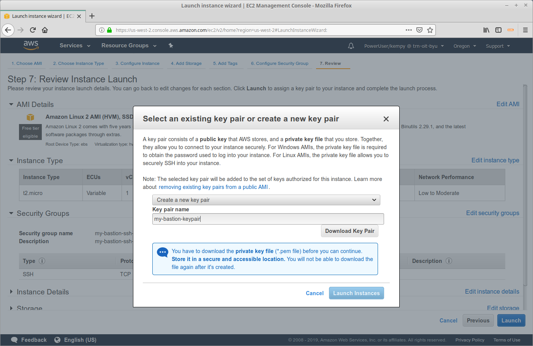The width and height of the screenshot is (533, 346).
Task: Click the Edit AMI link
Action: (508, 104)
